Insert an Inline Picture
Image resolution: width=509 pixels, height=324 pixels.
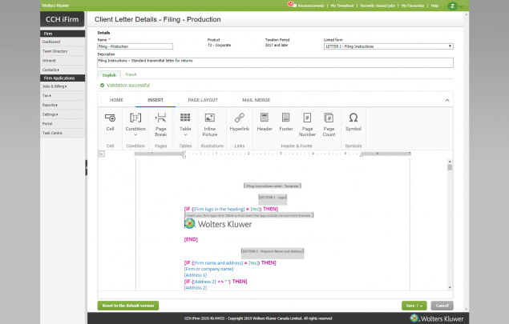pos(210,121)
